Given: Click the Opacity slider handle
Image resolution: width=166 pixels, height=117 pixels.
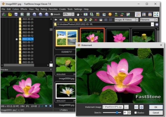Looking at the screenshot, I should [x=117, y=113].
